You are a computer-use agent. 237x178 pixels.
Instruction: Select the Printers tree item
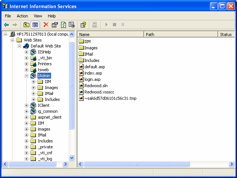coord(44,64)
